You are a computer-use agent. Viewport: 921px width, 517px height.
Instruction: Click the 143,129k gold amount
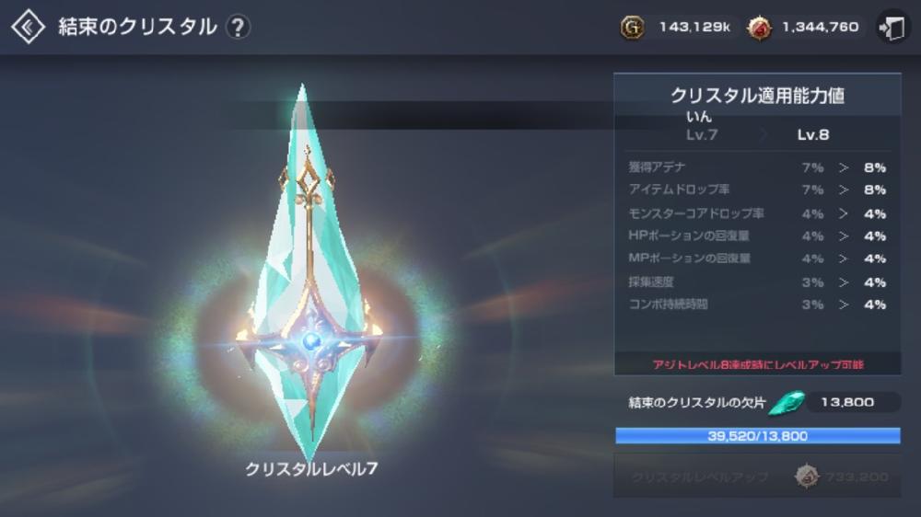[694, 27]
